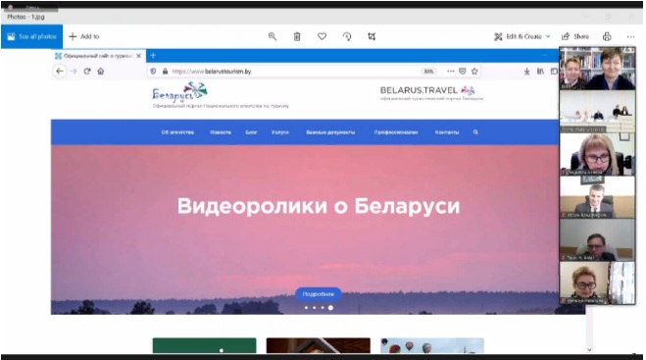The width and height of the screenshot is (646, 360).
Task: Delete the photo using the trash icon
Action: (x=297, y=36)
